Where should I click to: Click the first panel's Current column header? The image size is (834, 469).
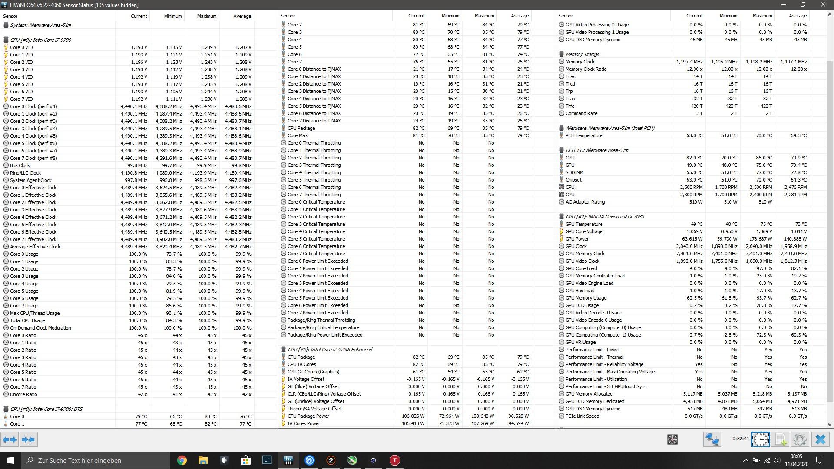[x=139, y=16]
